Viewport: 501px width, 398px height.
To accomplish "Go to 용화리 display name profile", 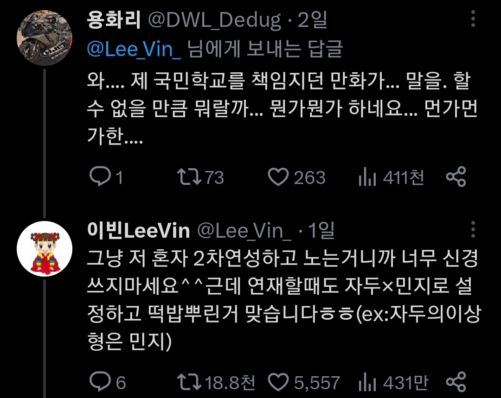I will [114, 19].
